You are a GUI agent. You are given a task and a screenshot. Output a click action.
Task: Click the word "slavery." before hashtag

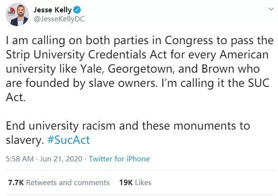(25, 140)
